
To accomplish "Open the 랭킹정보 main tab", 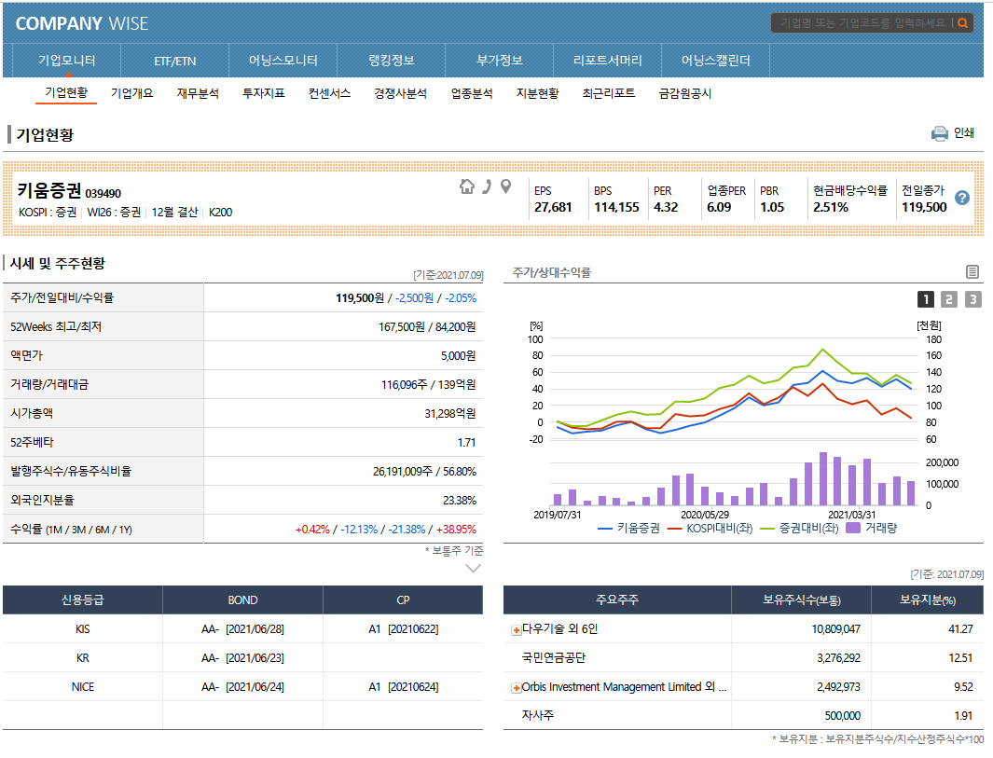I will 392,61.
